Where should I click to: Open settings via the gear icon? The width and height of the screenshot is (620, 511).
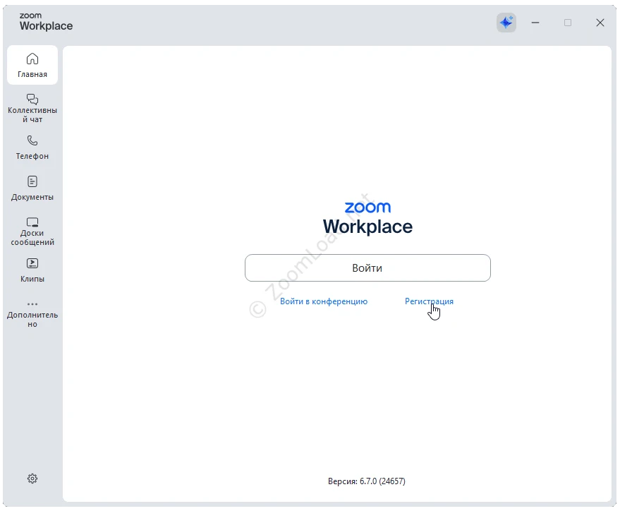(x=32, y=479)
